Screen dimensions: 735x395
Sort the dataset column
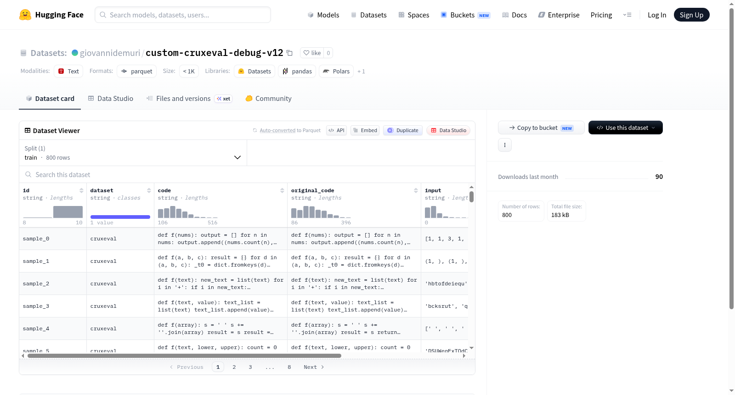point(149,190)
